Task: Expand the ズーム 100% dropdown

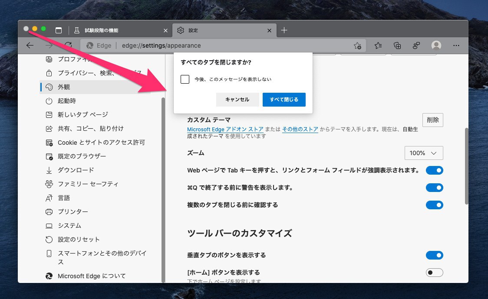Action: pyautogui.click(x=423, y=153)
